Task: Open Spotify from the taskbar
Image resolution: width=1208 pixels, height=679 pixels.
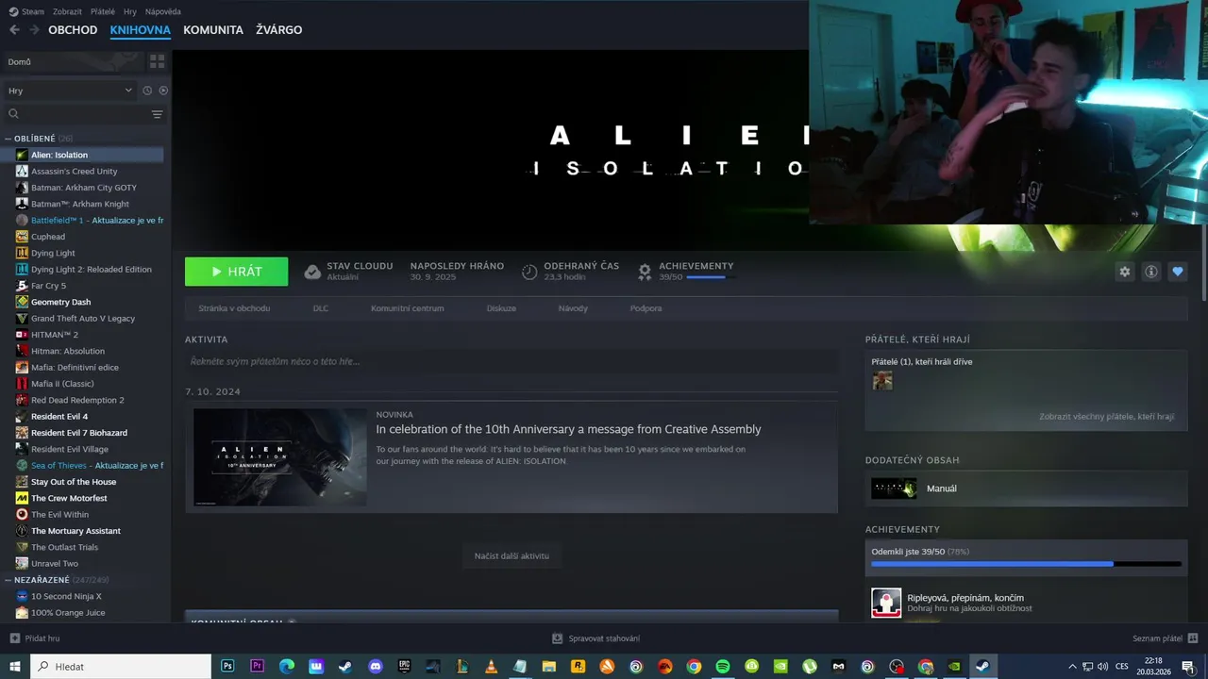Action: pos(723,666)
